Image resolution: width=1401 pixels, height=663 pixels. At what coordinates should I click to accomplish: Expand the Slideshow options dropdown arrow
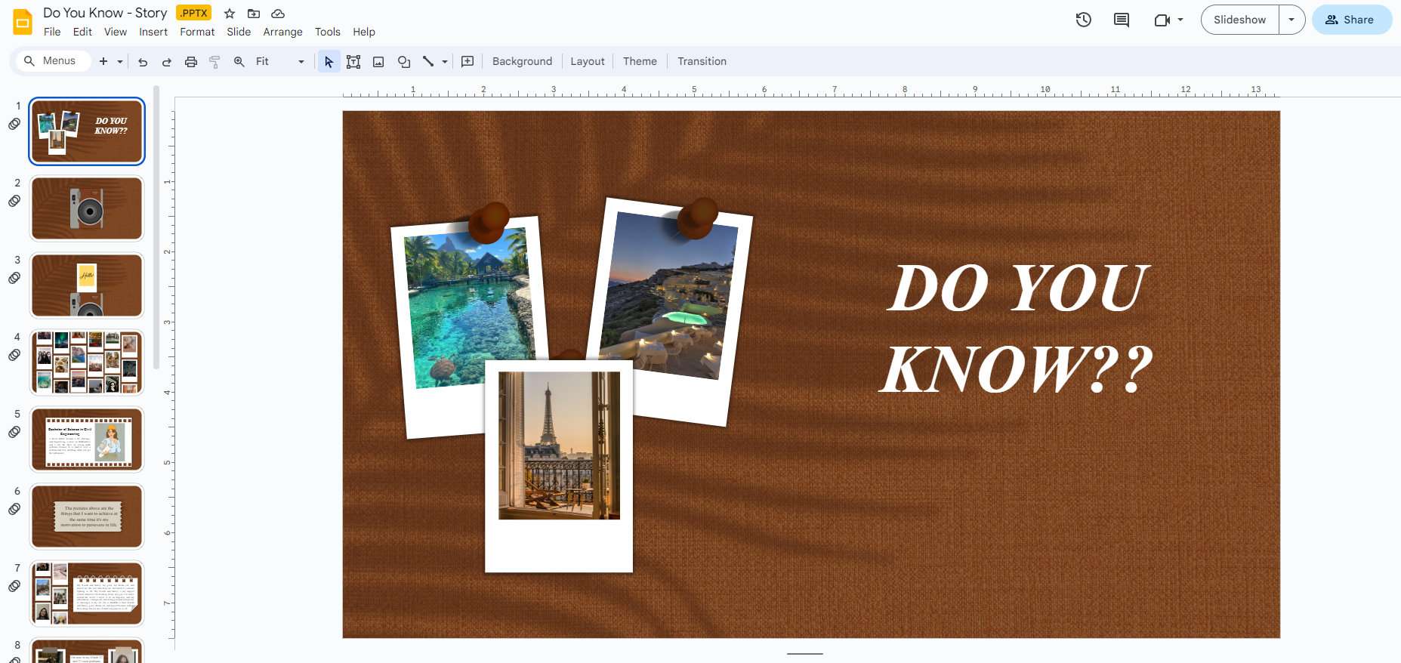click(1291, 20)
